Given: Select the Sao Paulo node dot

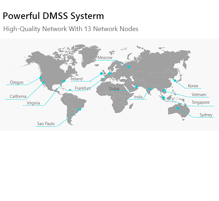Looking at the screenshot, I should [x=80, y=109].
